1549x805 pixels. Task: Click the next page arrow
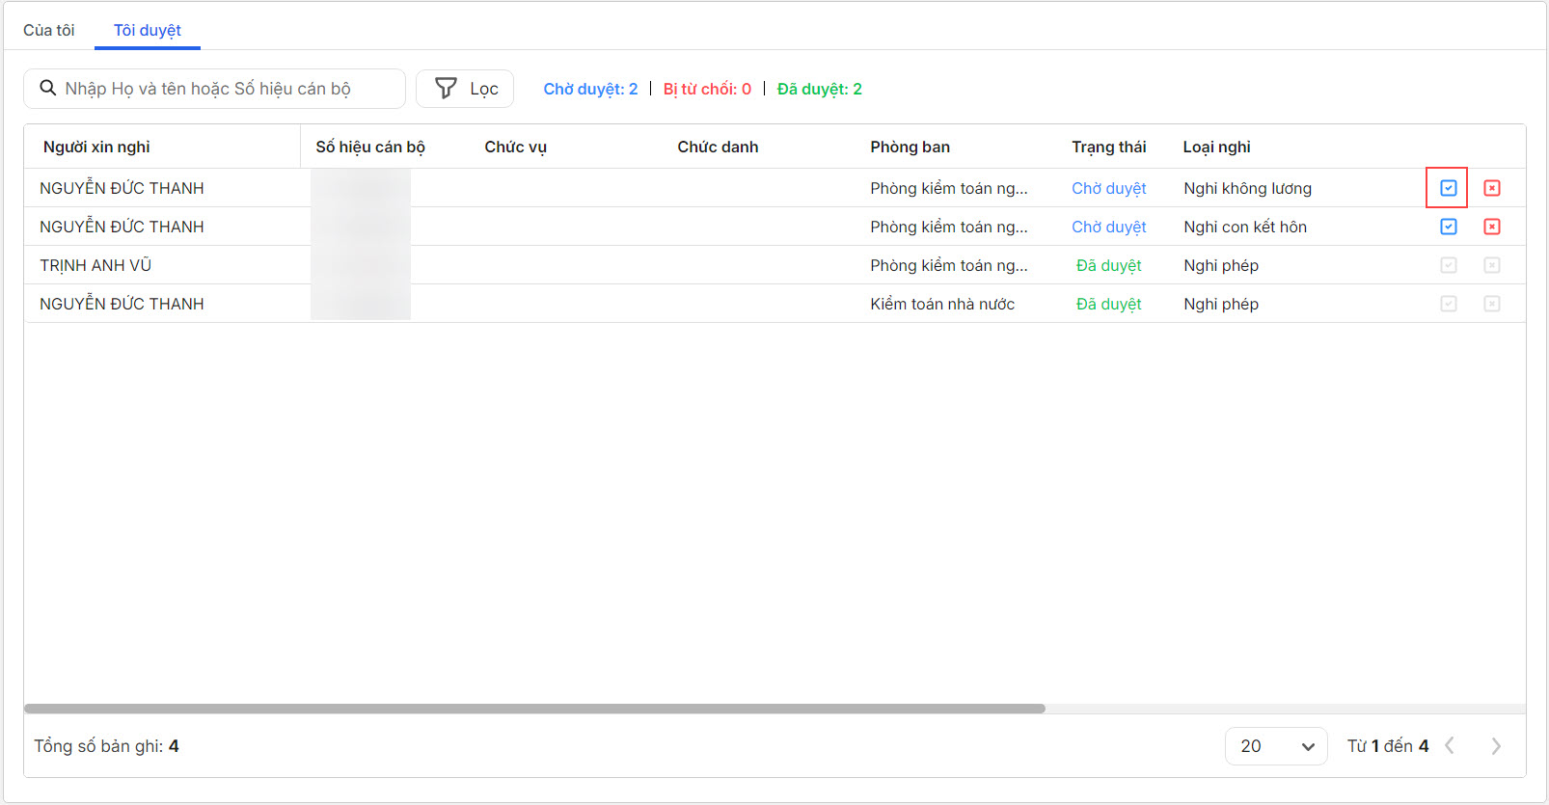tap(1495, 746)
